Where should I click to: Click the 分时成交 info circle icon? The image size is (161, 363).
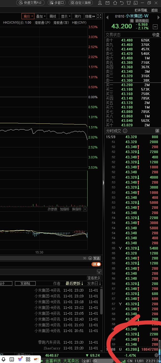point(125,131)
